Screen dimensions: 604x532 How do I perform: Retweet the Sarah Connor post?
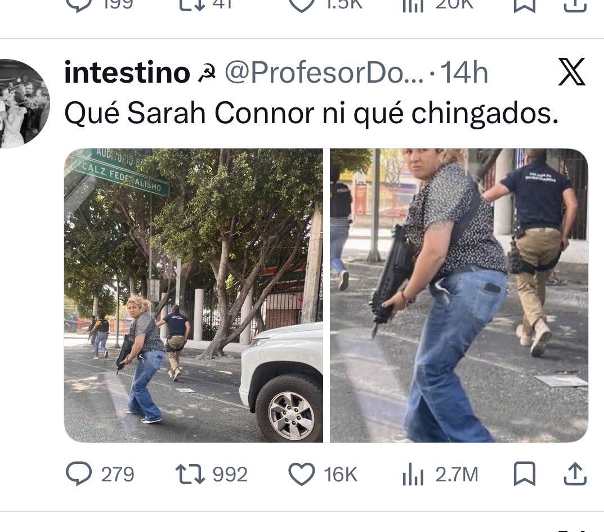211,474
